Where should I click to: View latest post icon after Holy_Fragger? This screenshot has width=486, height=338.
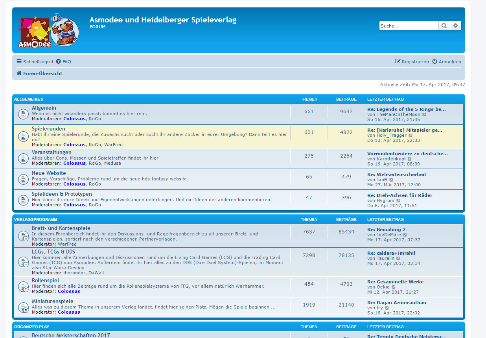pyautogui.click(x=411, y=136)
